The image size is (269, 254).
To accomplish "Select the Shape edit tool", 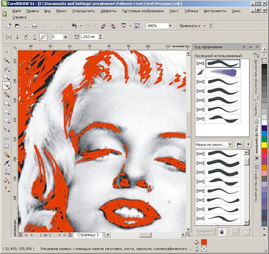I will pyautogui.click(x=6, y=60).
